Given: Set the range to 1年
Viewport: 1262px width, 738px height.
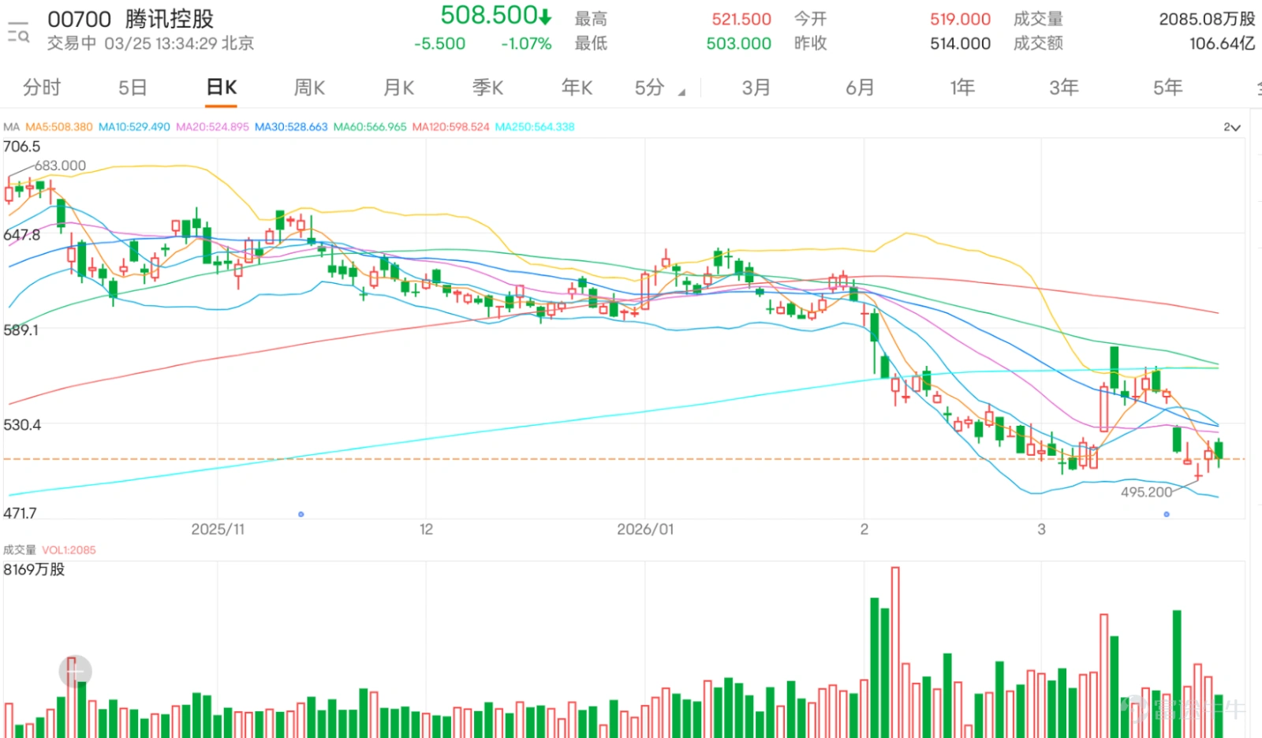Looking at the screenshot, I should 962,88.
